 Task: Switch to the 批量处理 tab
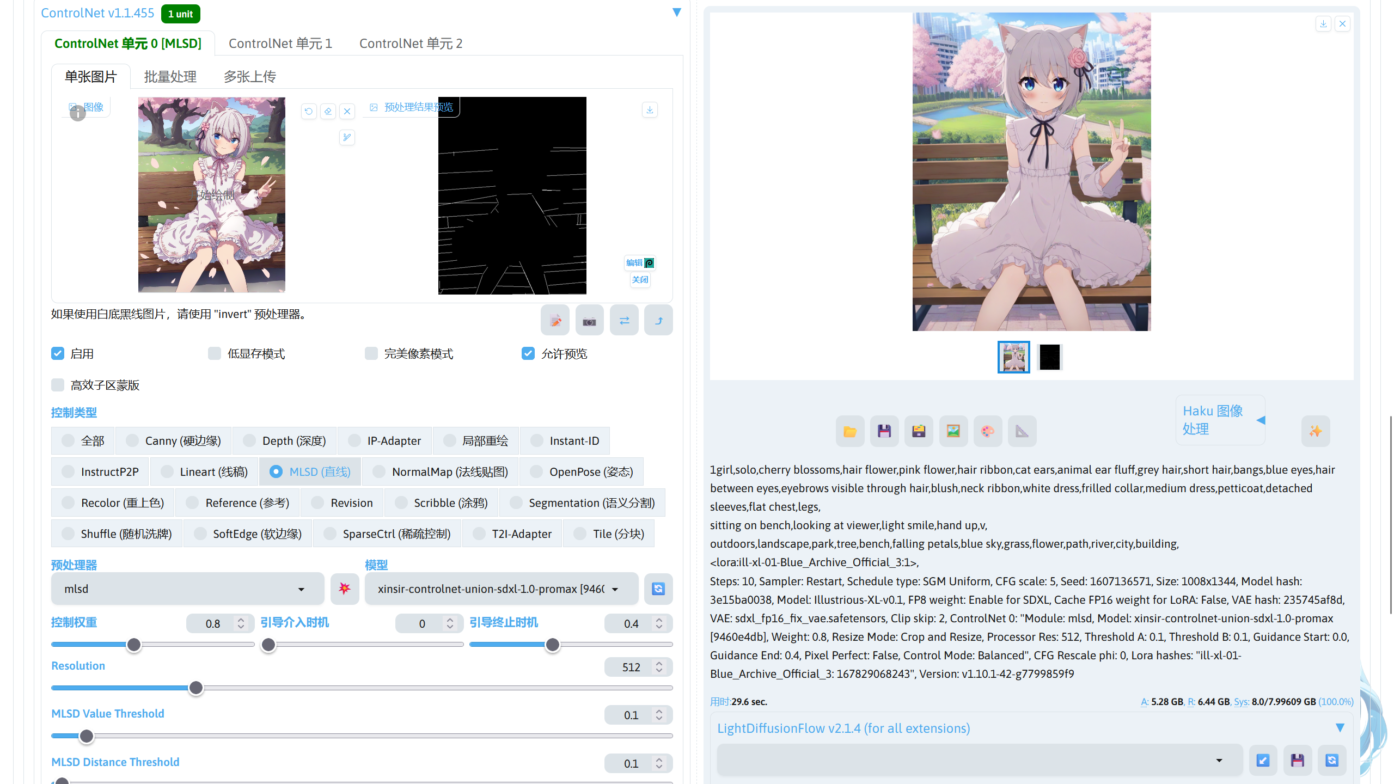pyautogui.click(x=170, y=77)
